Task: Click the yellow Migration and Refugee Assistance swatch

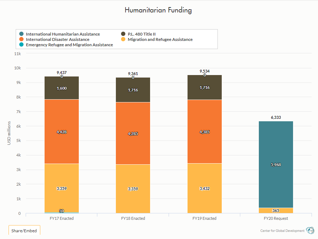Action: click(124, 39)
